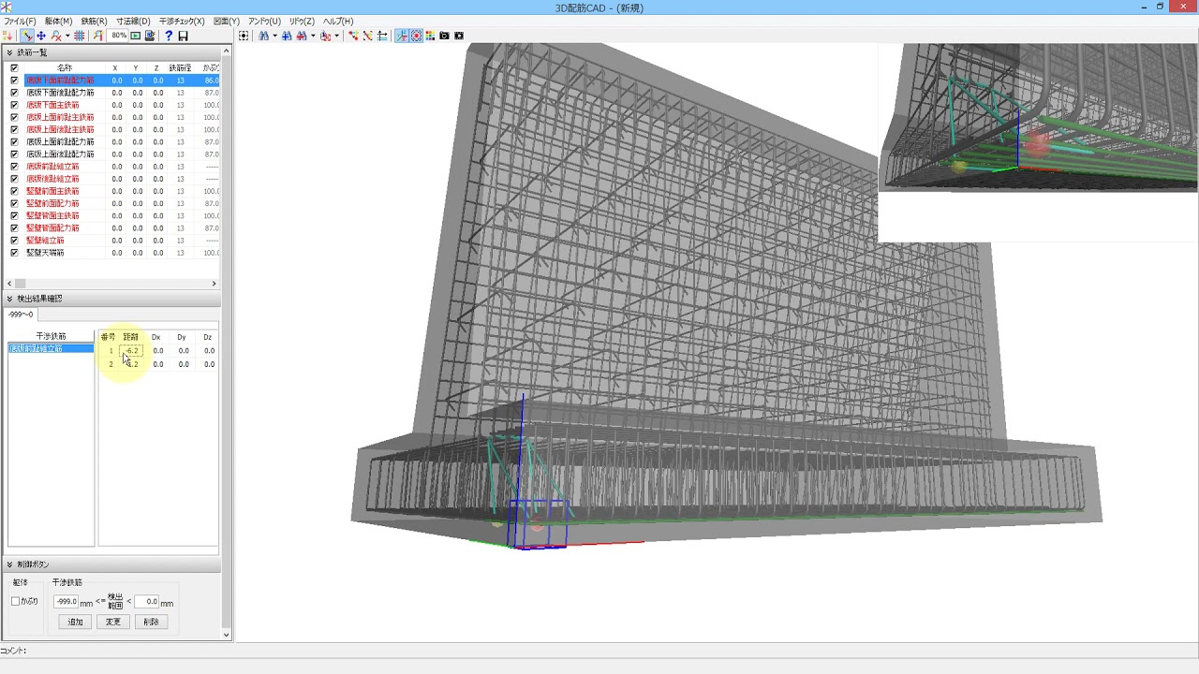
Task: Open the ファイル(F) menu
Action: coord(20,21)
